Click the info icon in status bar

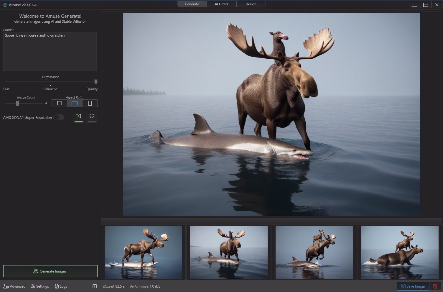(95, 286)
